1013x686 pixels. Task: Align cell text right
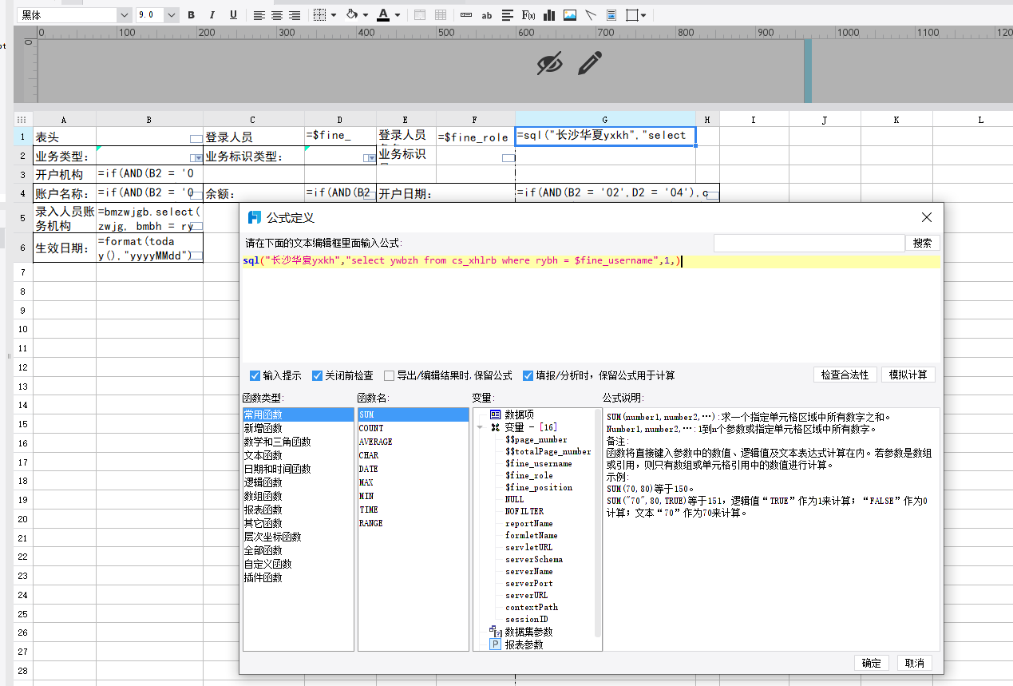click(295, 15)
